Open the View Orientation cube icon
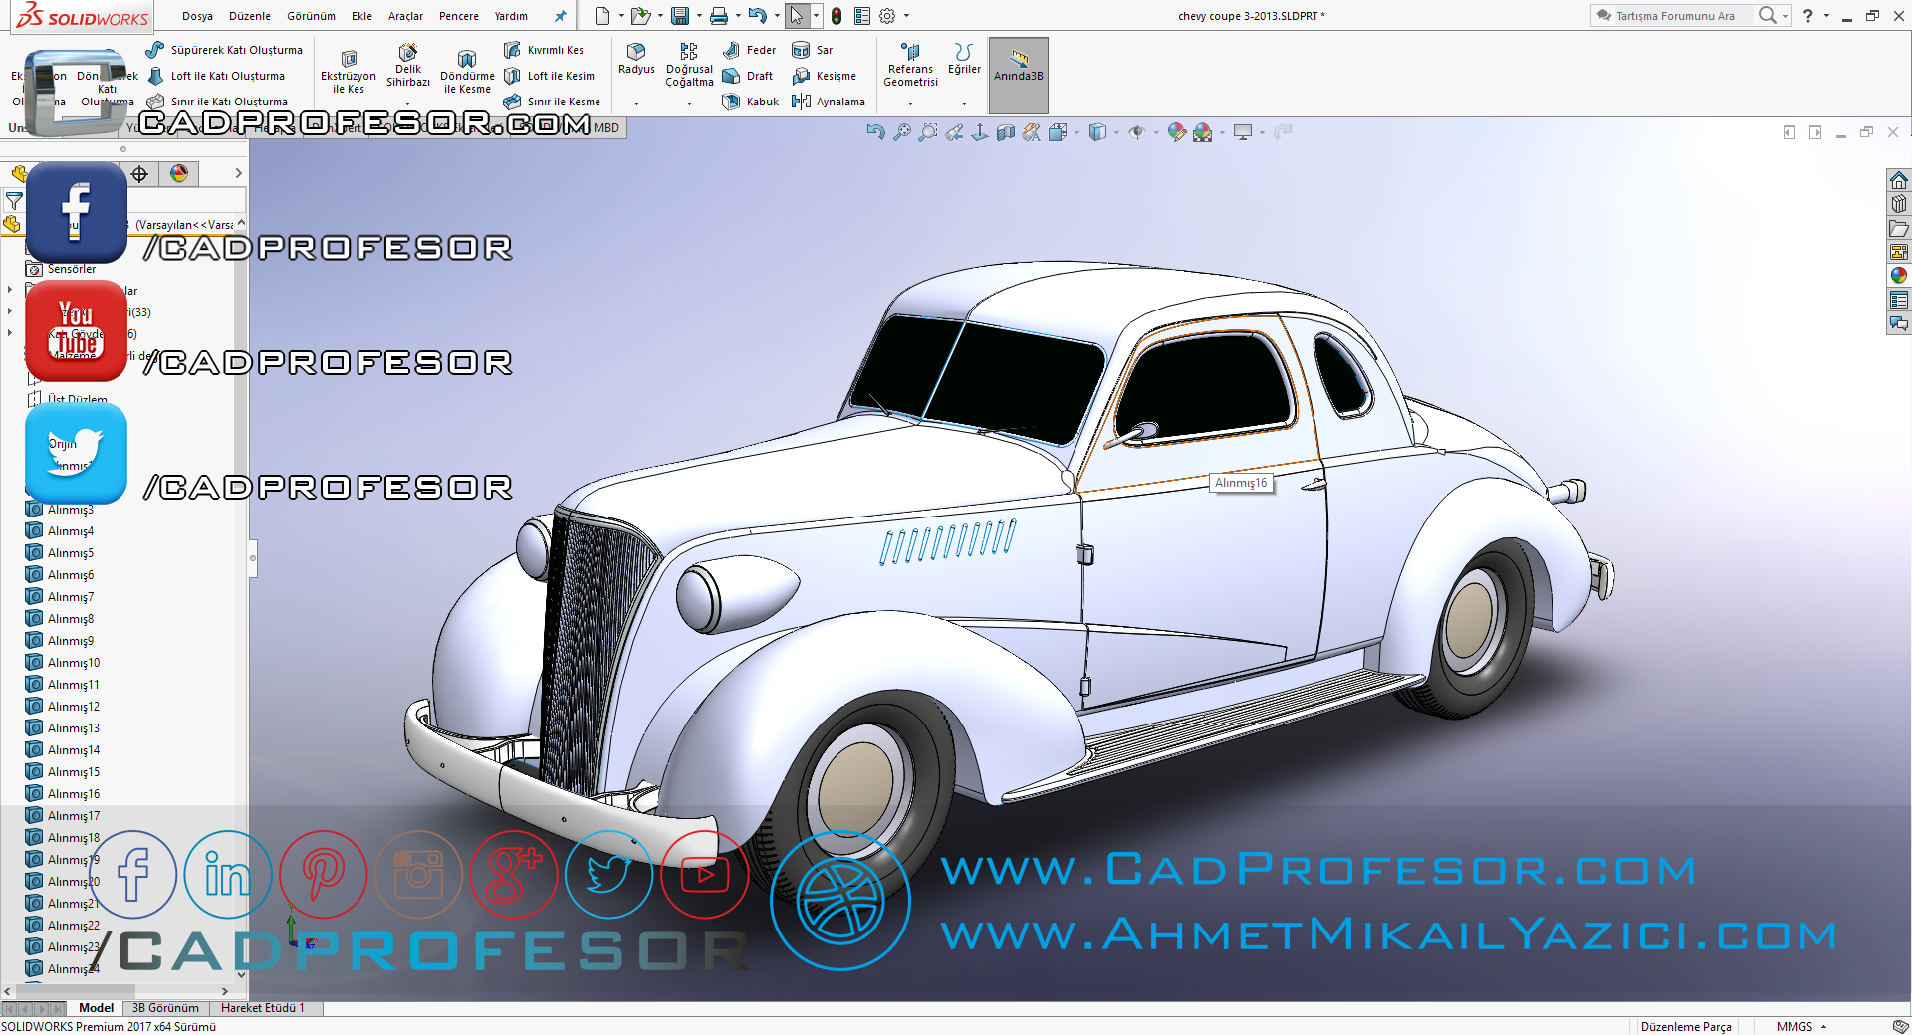This screenshot has height=1035, width=1912. tap(1058, 132)
